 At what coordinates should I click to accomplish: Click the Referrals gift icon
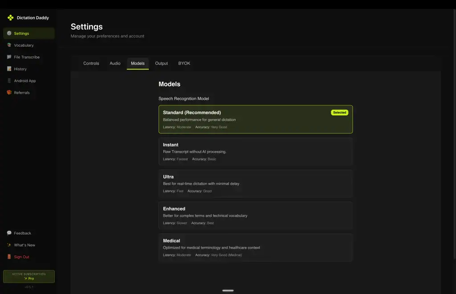click(9, 92)
